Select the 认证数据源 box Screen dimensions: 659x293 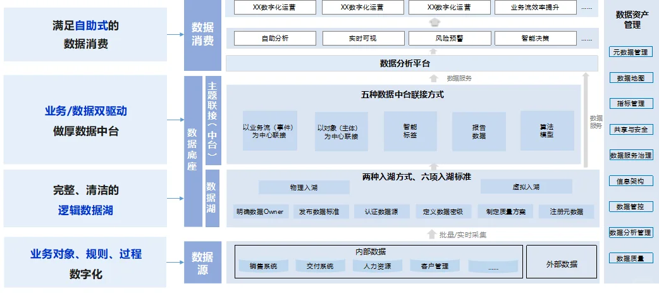pyautogui.click(x=381, y=211)
